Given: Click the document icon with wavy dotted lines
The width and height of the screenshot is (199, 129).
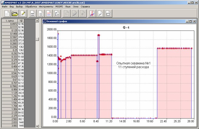Looking at the screenshot, I should (x=33, y=13).
